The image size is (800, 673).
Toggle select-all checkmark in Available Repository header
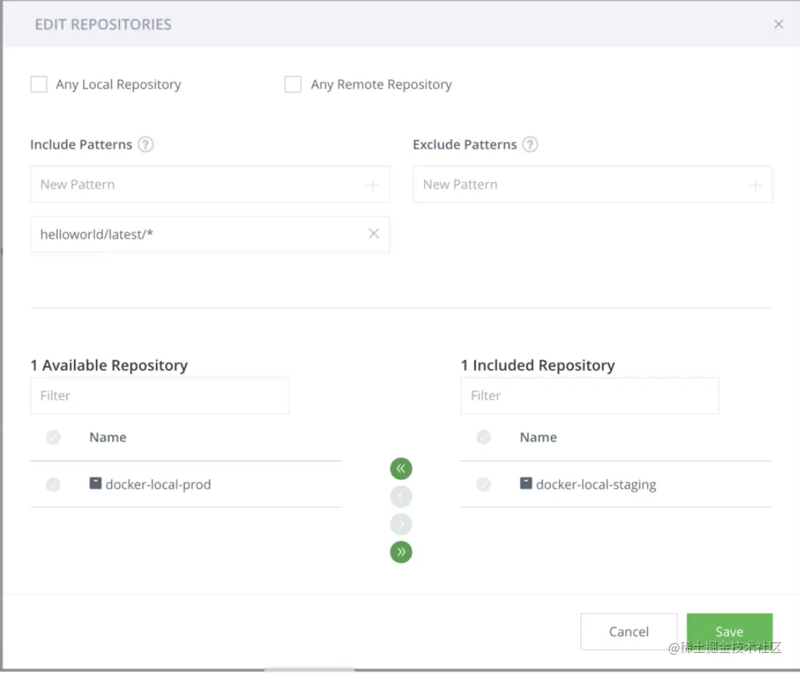[53, 437]
